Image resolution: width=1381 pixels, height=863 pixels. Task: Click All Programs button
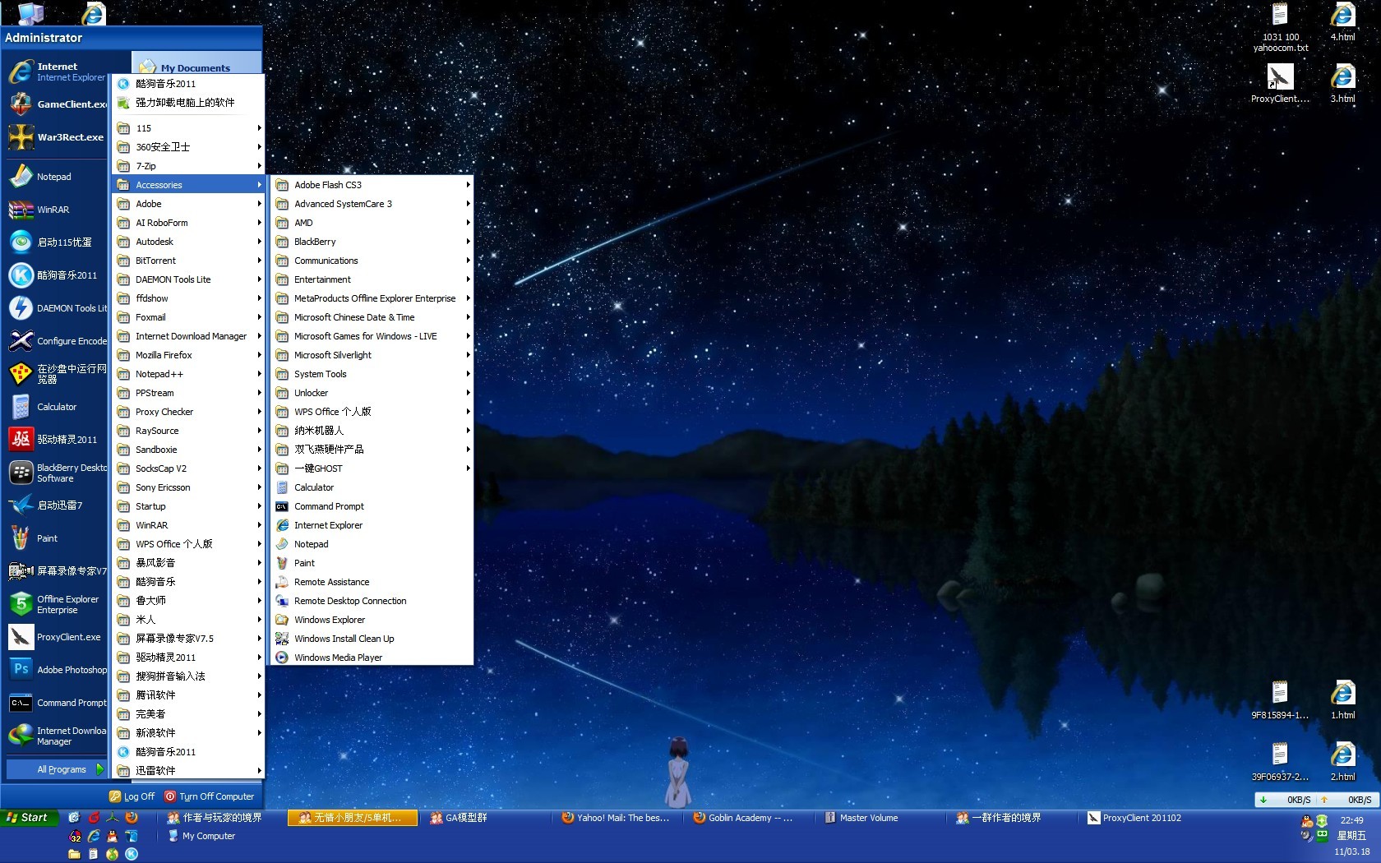coord(56,769)
